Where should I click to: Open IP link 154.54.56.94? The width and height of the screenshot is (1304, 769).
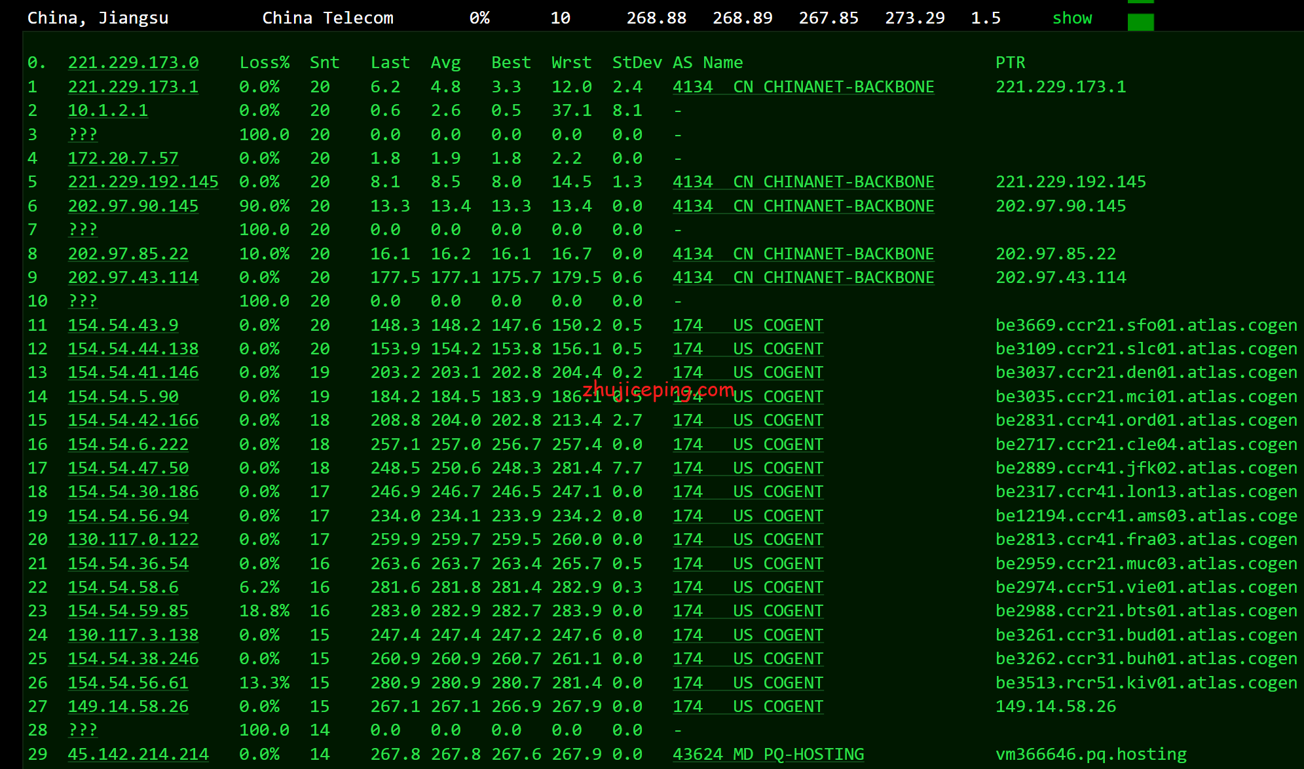(128, 516)
